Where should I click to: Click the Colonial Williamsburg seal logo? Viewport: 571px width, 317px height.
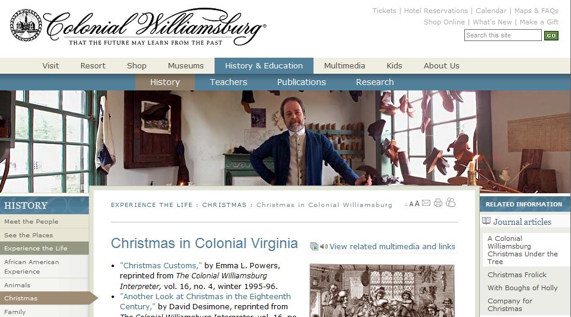click(26, 25)
